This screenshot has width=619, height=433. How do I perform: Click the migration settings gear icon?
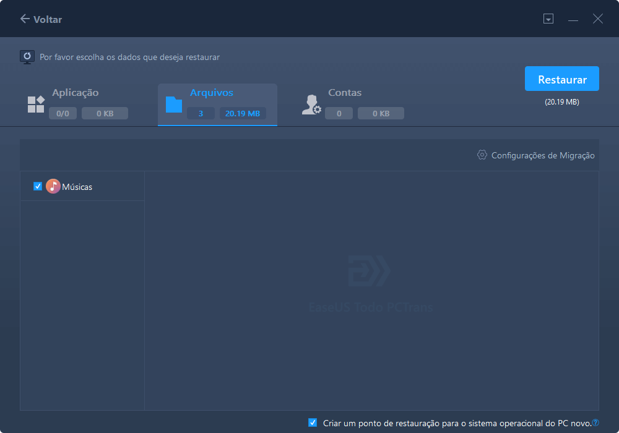(482, 155)
